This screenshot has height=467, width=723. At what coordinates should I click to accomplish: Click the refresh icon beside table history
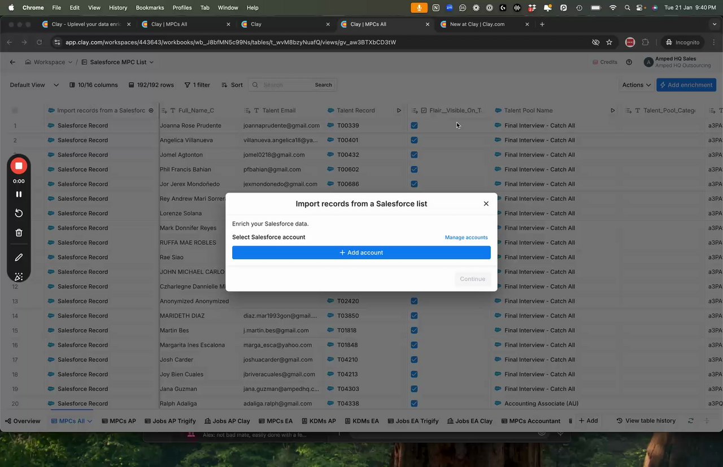[690, 421]
